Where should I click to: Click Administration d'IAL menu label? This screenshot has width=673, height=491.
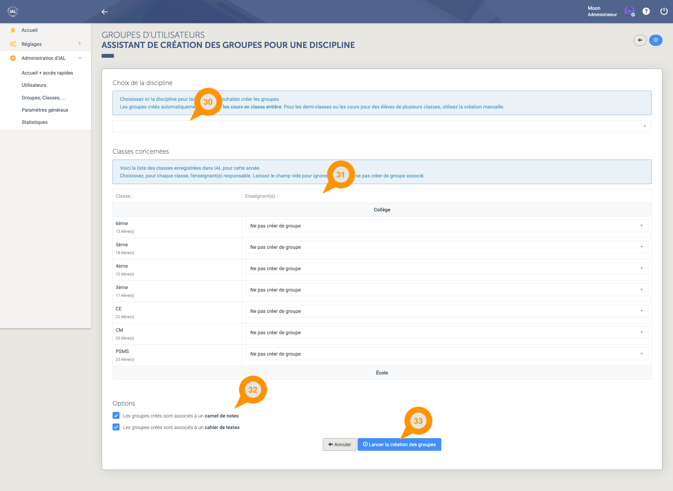point(43,58)
